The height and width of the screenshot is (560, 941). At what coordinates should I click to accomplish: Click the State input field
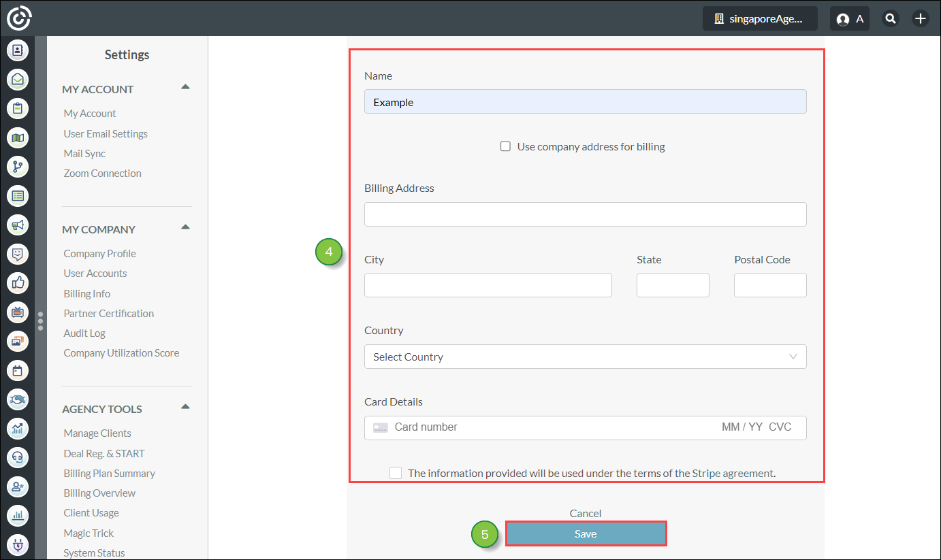(673, 285)
